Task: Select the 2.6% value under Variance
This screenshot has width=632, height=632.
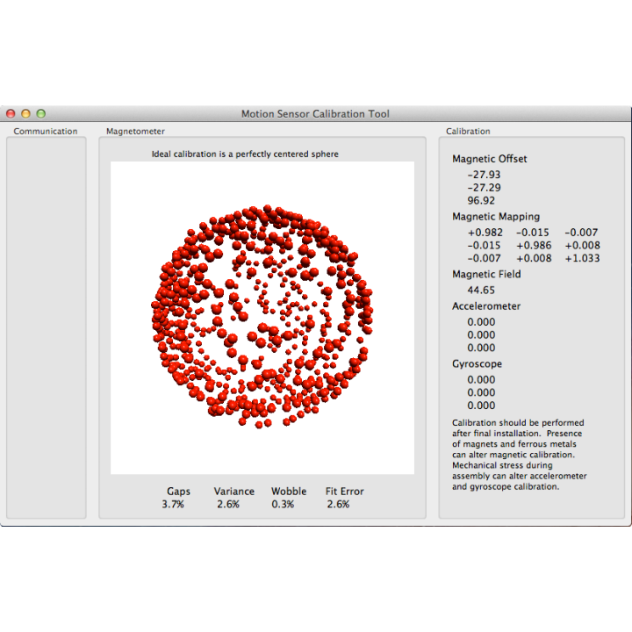Action: click(228, 504)
